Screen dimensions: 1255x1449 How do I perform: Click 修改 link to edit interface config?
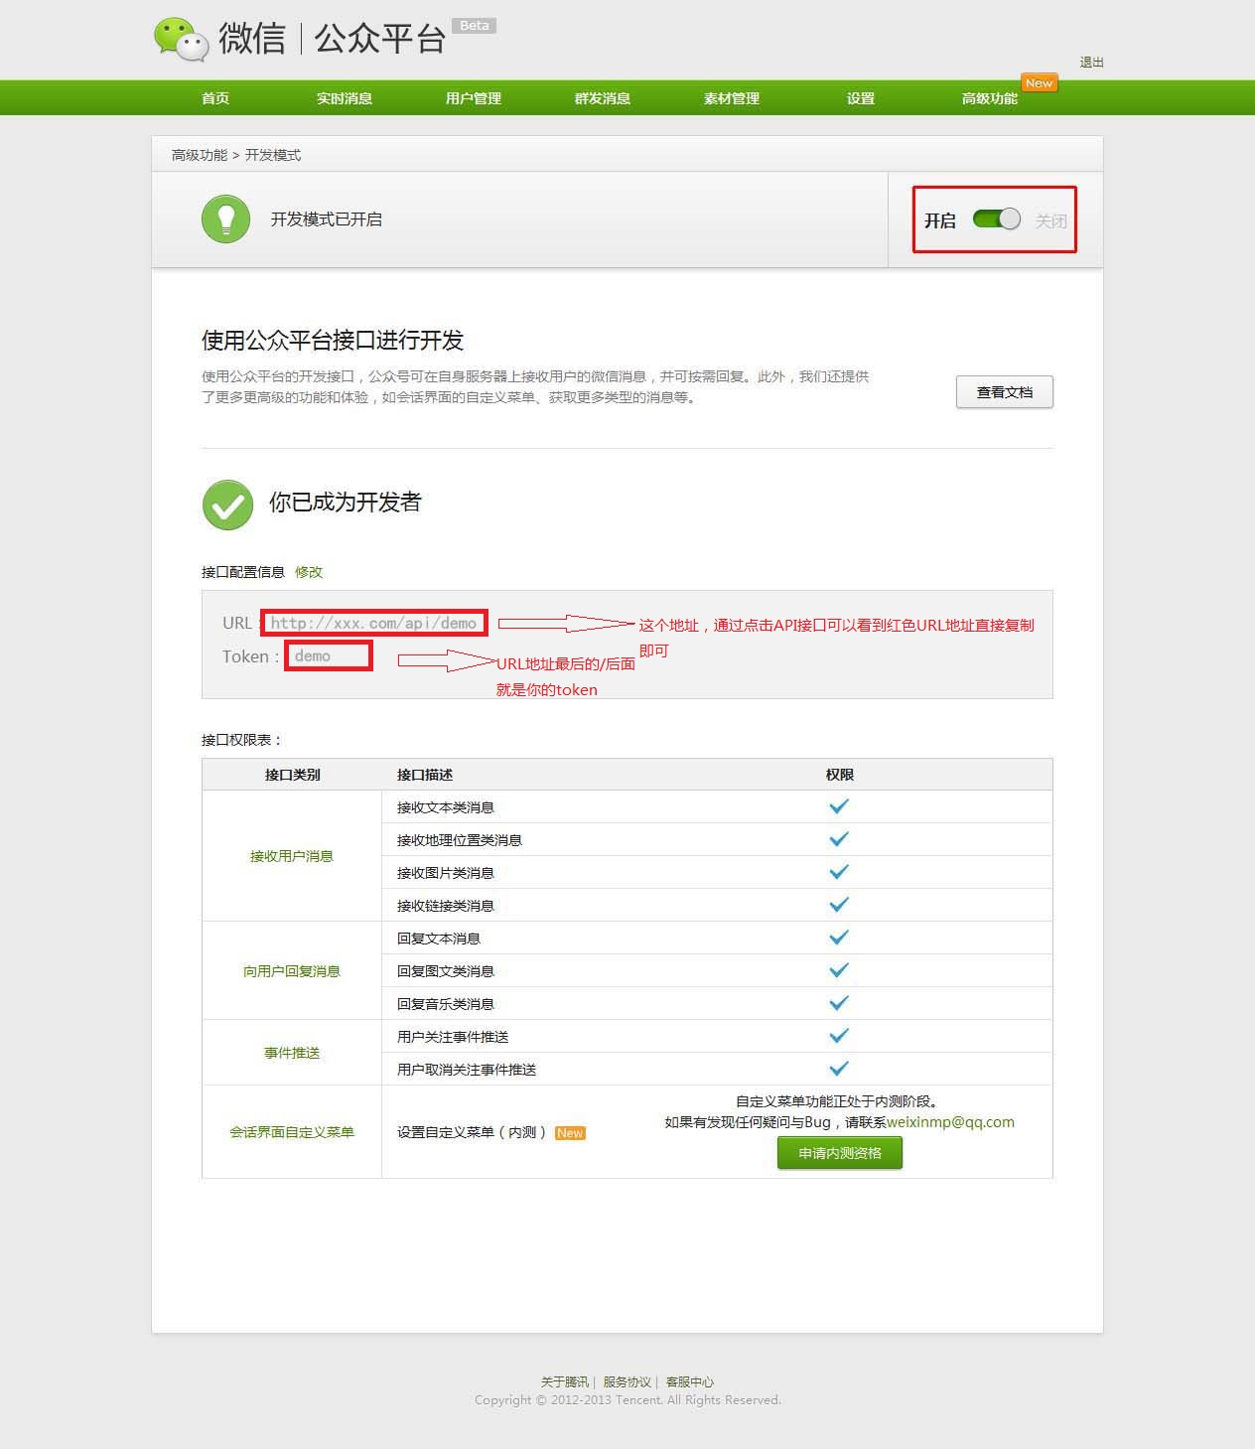click(x=309, y=572)
